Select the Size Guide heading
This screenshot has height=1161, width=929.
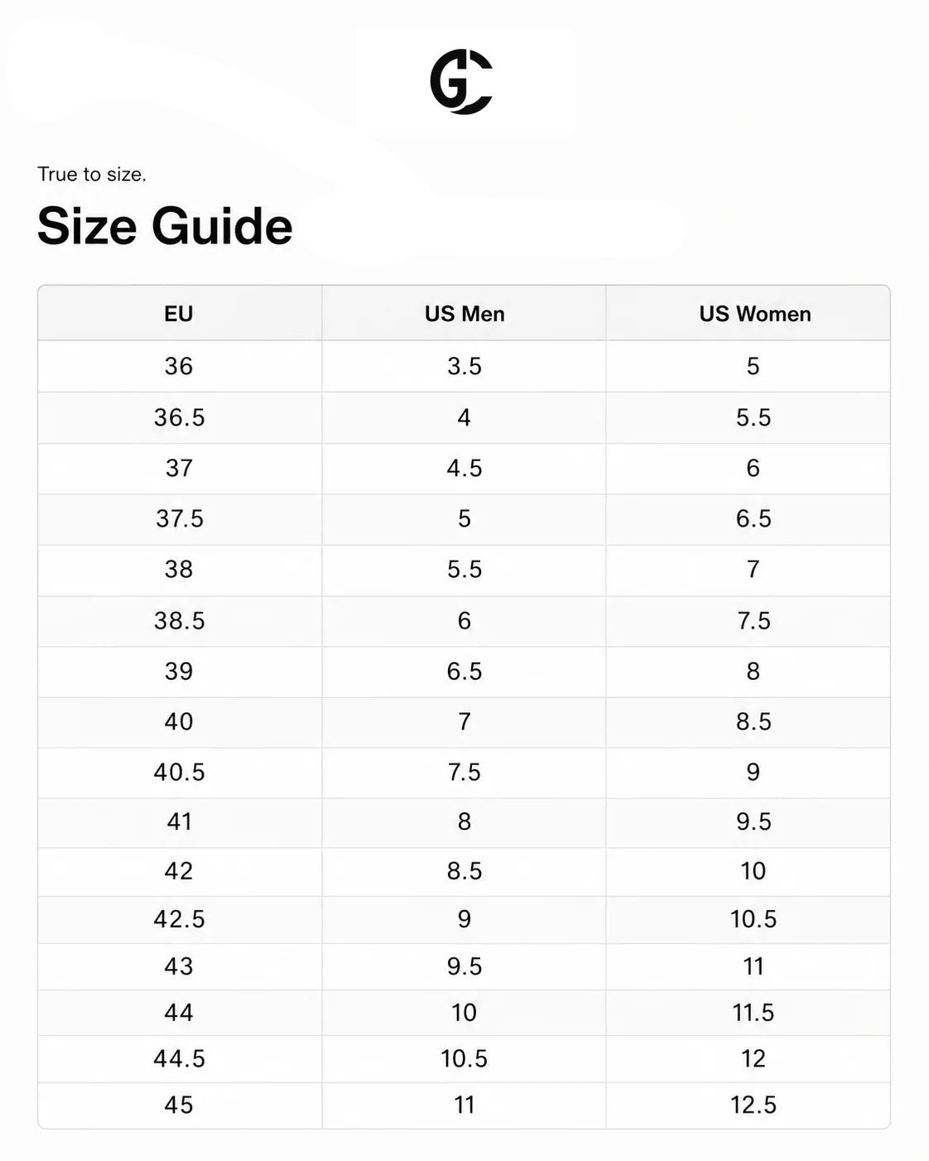[165, 226]
